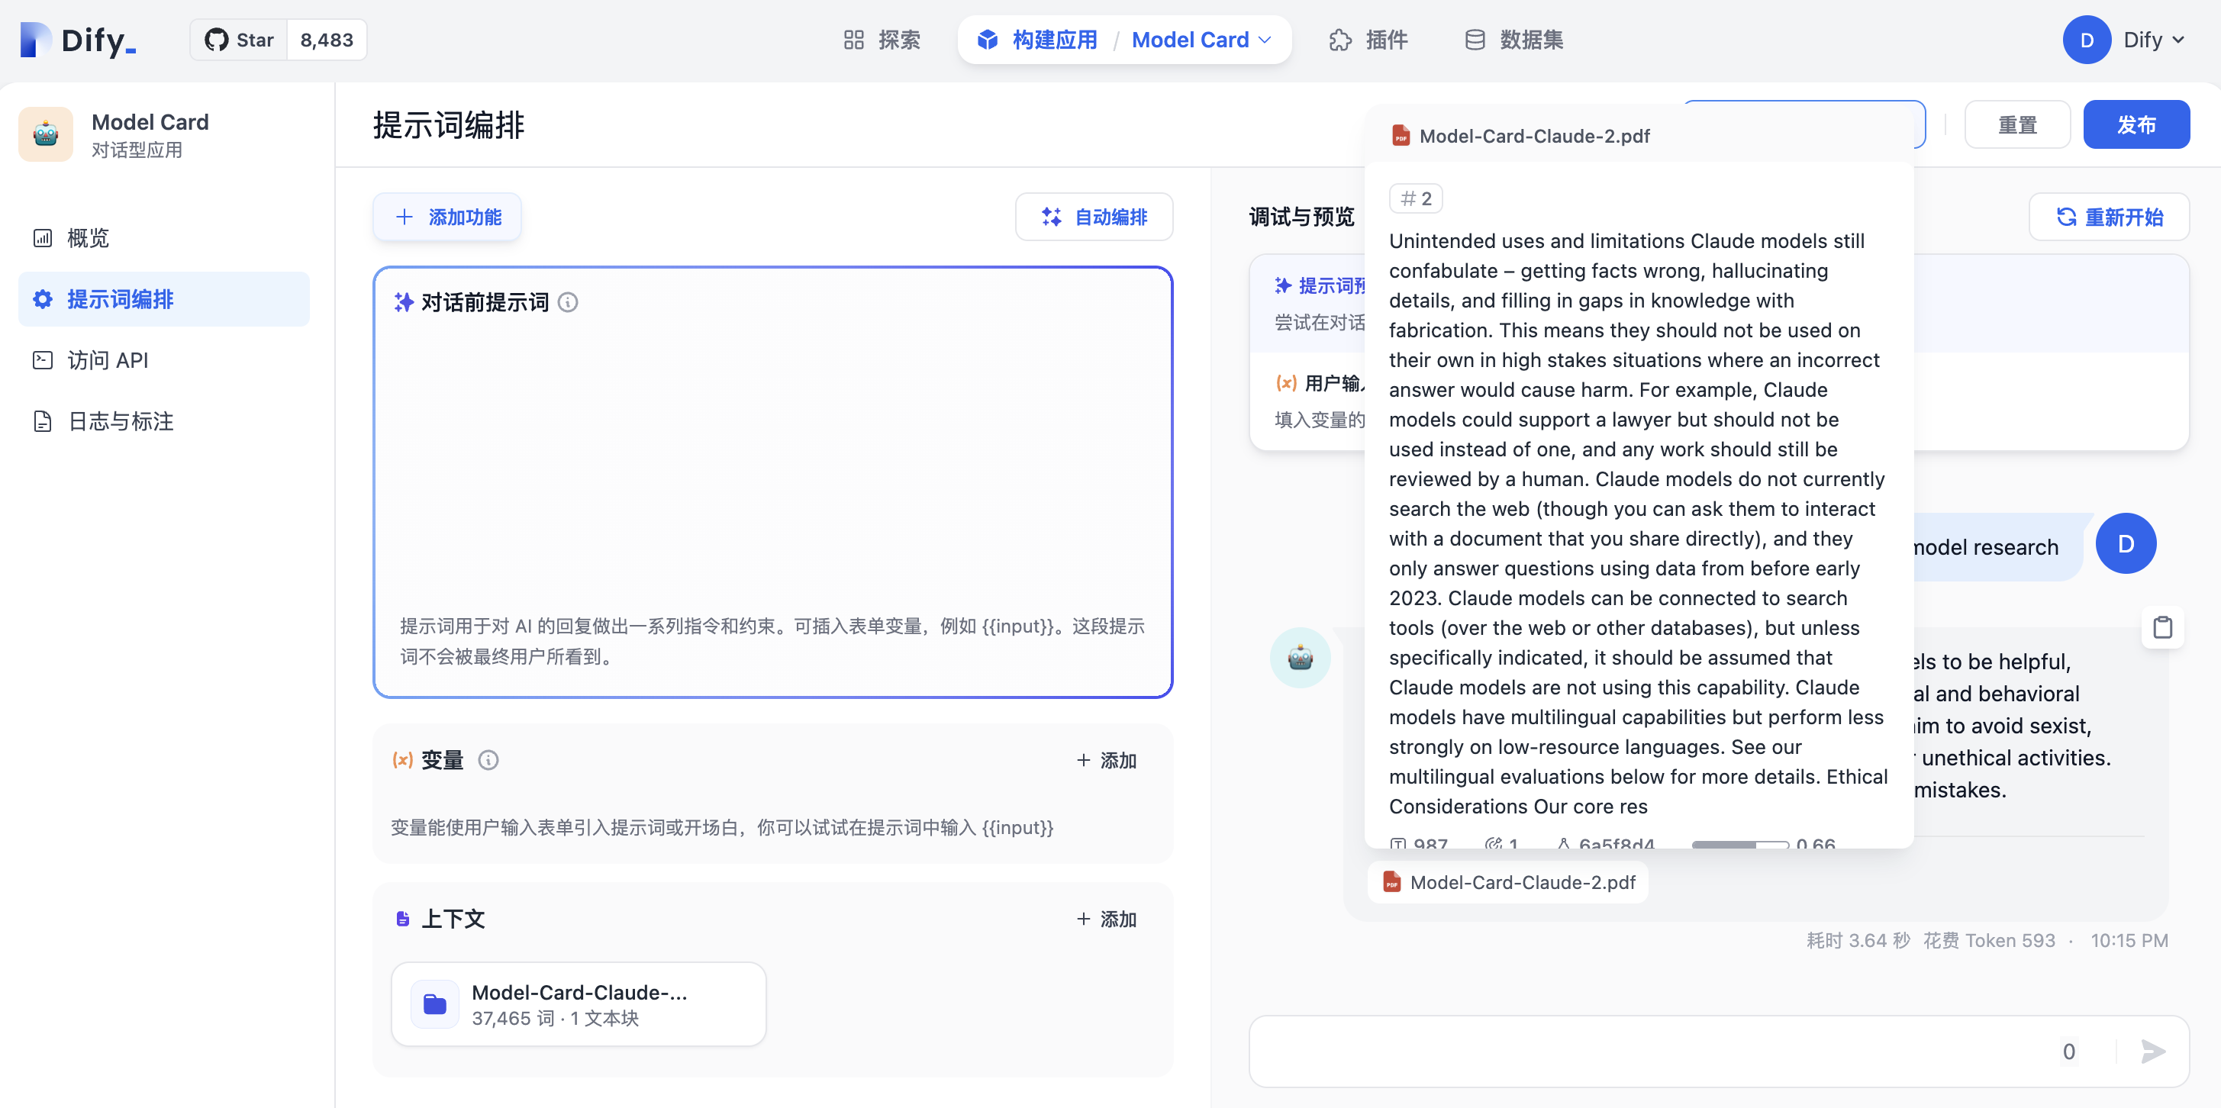Screen dimensions: 2221x1108
Task: Click the 发布 publish button
Action: point(2136,125)
